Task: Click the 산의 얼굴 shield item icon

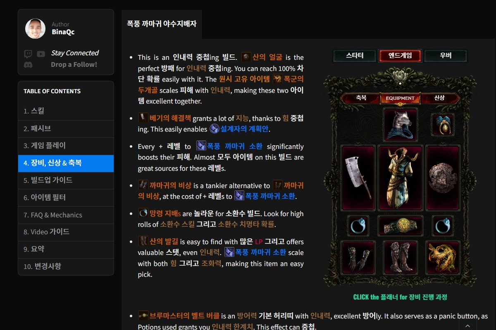Action: (x=246, y=57)
